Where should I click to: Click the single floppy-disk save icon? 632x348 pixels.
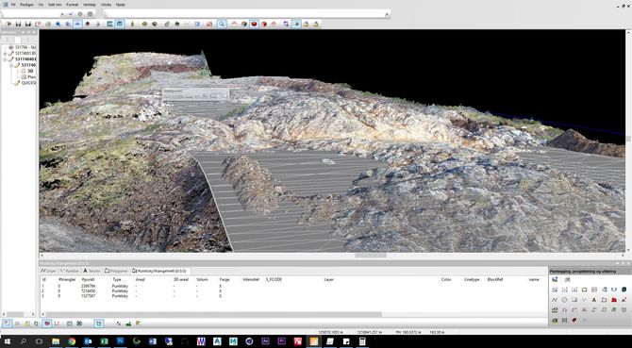18,25
